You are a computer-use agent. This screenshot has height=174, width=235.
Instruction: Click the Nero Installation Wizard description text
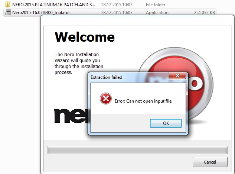[79, 63]
